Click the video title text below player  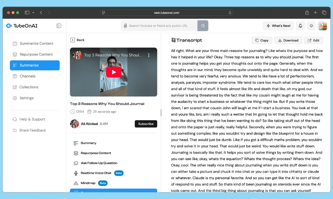pos(107,104)
